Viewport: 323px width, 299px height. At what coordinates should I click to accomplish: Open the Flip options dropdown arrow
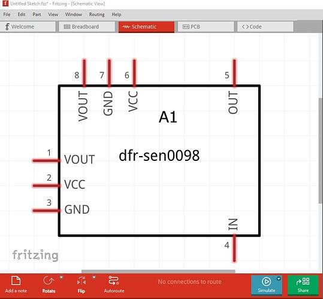[94, 277]
